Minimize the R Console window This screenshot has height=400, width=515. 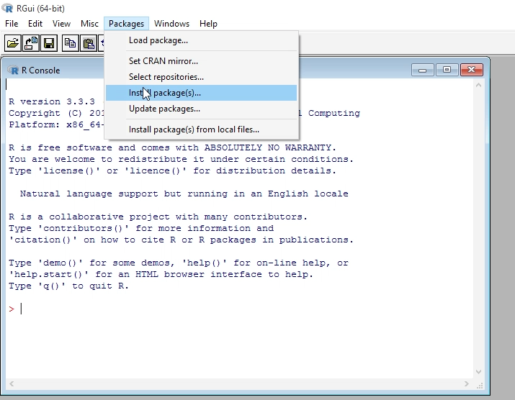pos(423,70)
